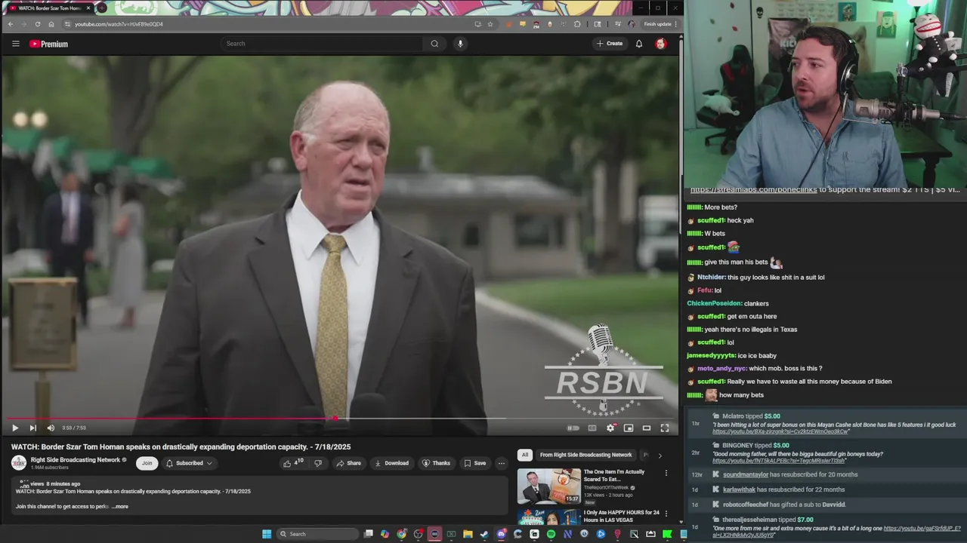Start voice search with microphone icon
Viewport: 967px width, 543px height.
460,44
